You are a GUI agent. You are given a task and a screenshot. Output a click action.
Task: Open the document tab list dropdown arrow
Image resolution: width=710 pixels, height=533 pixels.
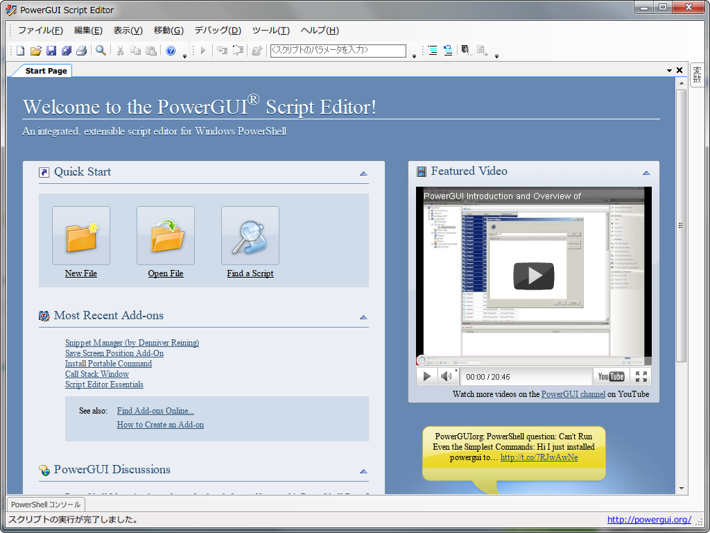pyautogui.click(x=669, y=70)
